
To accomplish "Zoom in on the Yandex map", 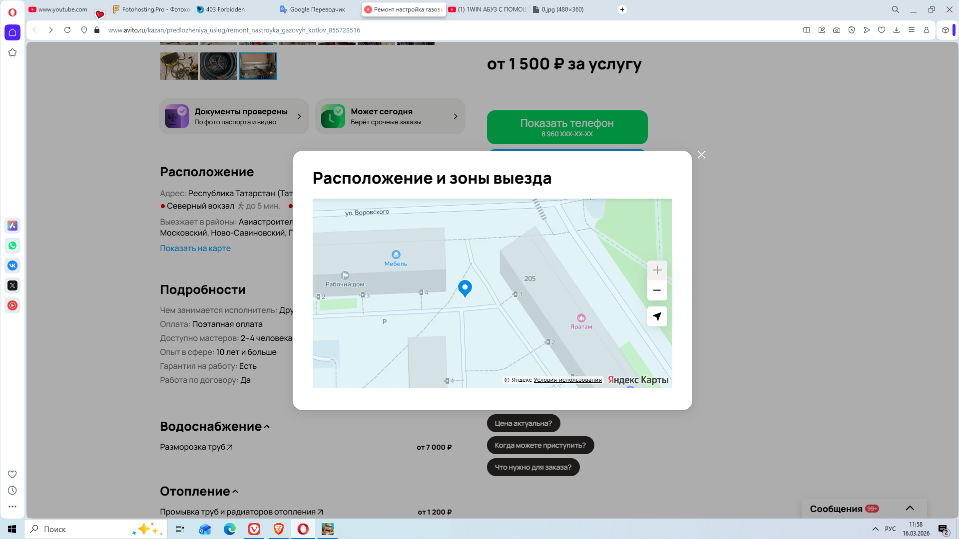I will tap(657, 270).
